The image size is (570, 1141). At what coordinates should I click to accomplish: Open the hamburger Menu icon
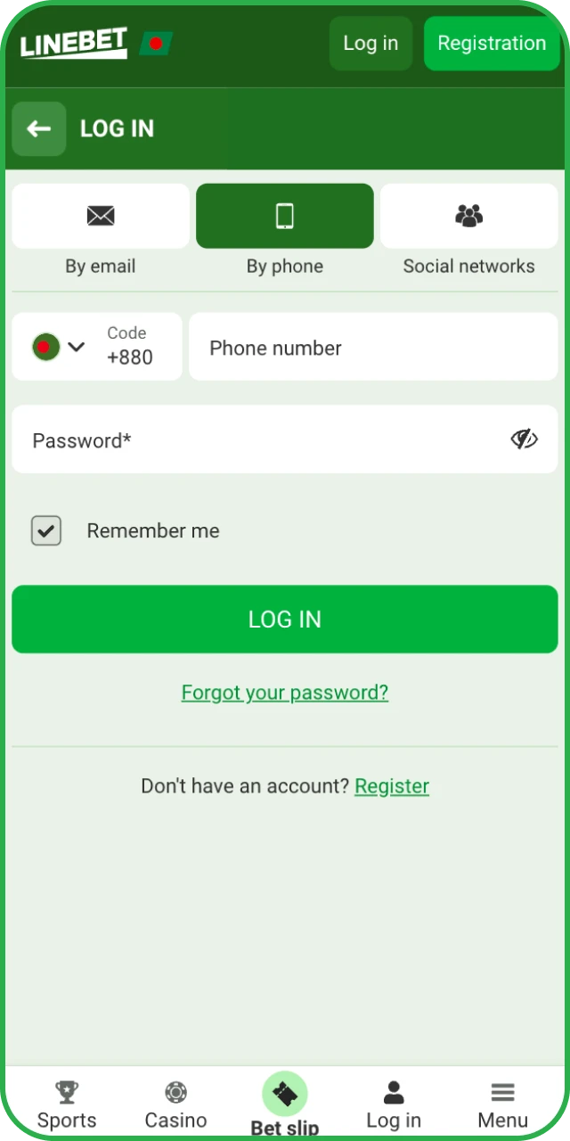point(502,1092)
